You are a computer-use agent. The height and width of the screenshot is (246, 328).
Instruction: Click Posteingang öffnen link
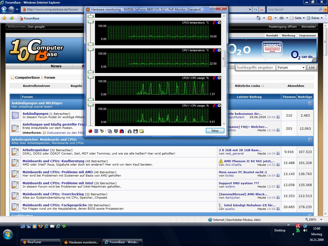point(283,27)
